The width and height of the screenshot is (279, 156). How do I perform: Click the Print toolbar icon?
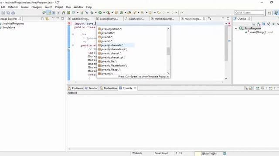point(13,13)
